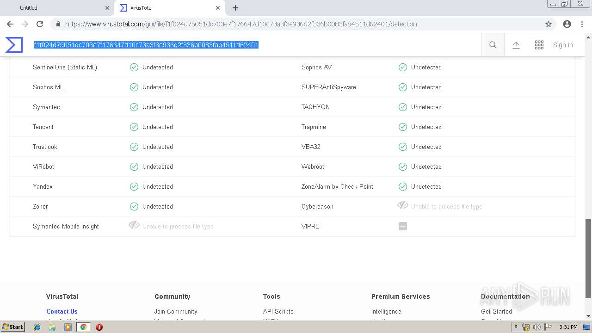Screen dimensions: 592x333
Task: Click SentinelOne Undetected check icon
Action: pyautogui.click(x=134, y=67)
